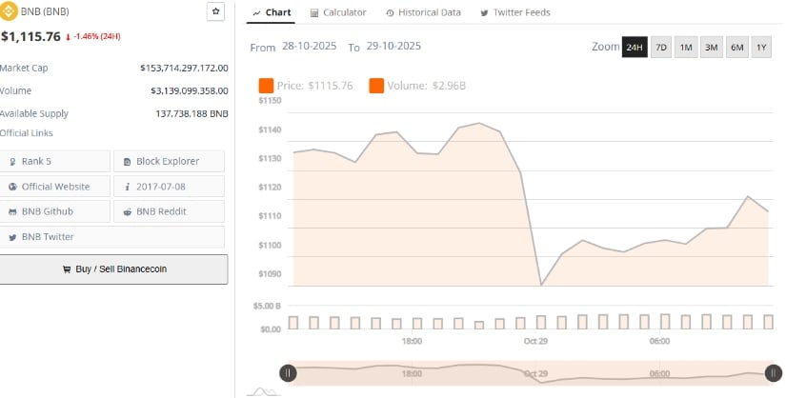Click the favorite star icon beside BNB

[x=216, y=11]
